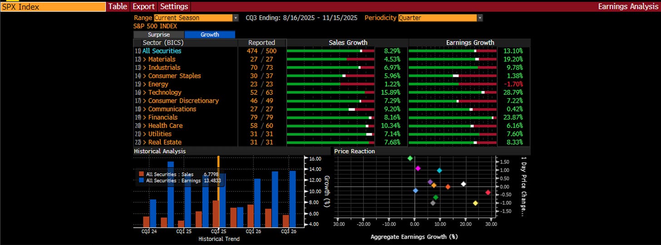Open the Financials sector name
The width and height of the screenshot is (661, 245).
click(x=163, y=117)
